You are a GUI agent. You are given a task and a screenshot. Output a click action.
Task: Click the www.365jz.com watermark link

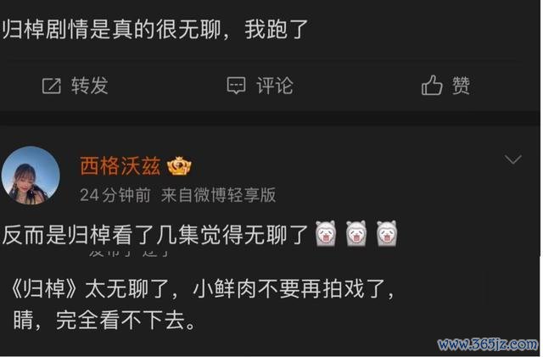click(x=488, y=344)
